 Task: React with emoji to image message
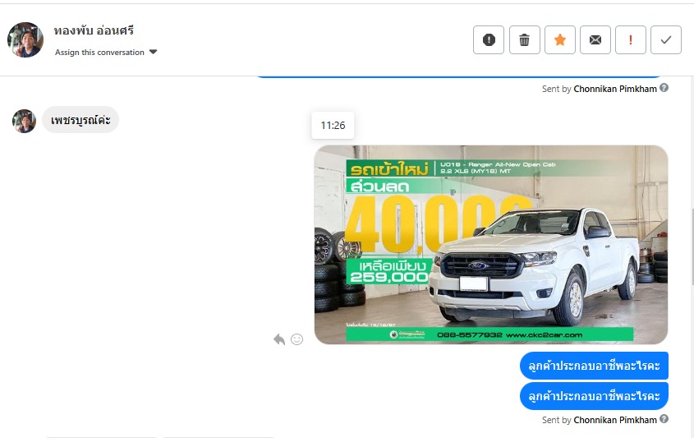click(297, 339)
